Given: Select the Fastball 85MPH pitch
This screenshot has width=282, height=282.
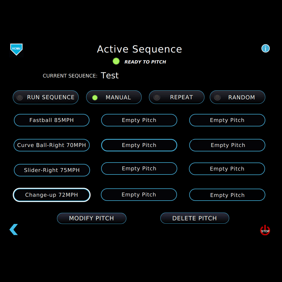Looking at the screenshot, I should click(x=52, y=120).
